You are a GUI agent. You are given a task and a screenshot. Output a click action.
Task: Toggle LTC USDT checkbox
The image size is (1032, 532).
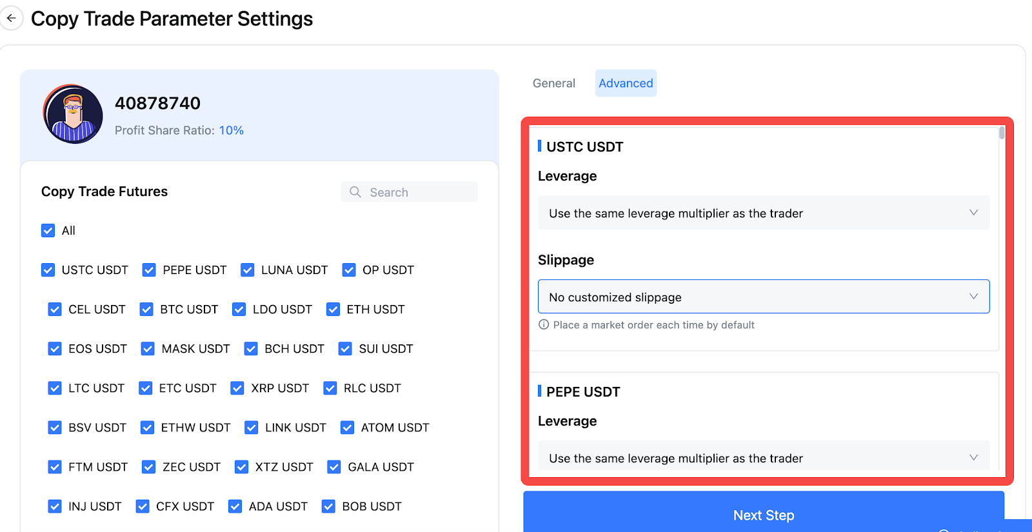(55, 388)
